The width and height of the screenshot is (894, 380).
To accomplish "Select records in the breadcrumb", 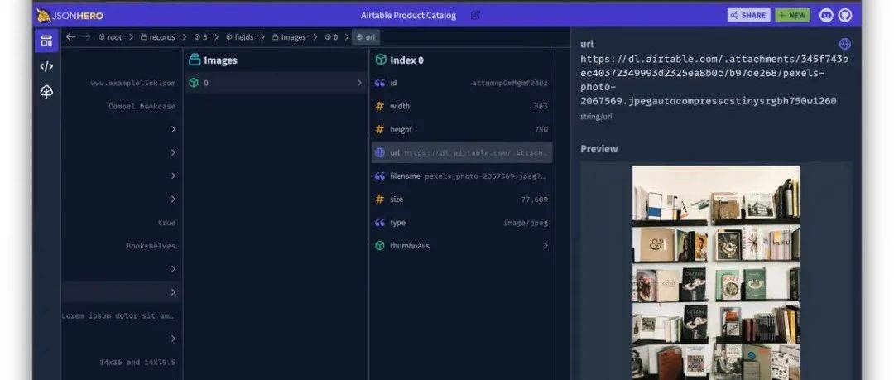I will click(158, 37).
